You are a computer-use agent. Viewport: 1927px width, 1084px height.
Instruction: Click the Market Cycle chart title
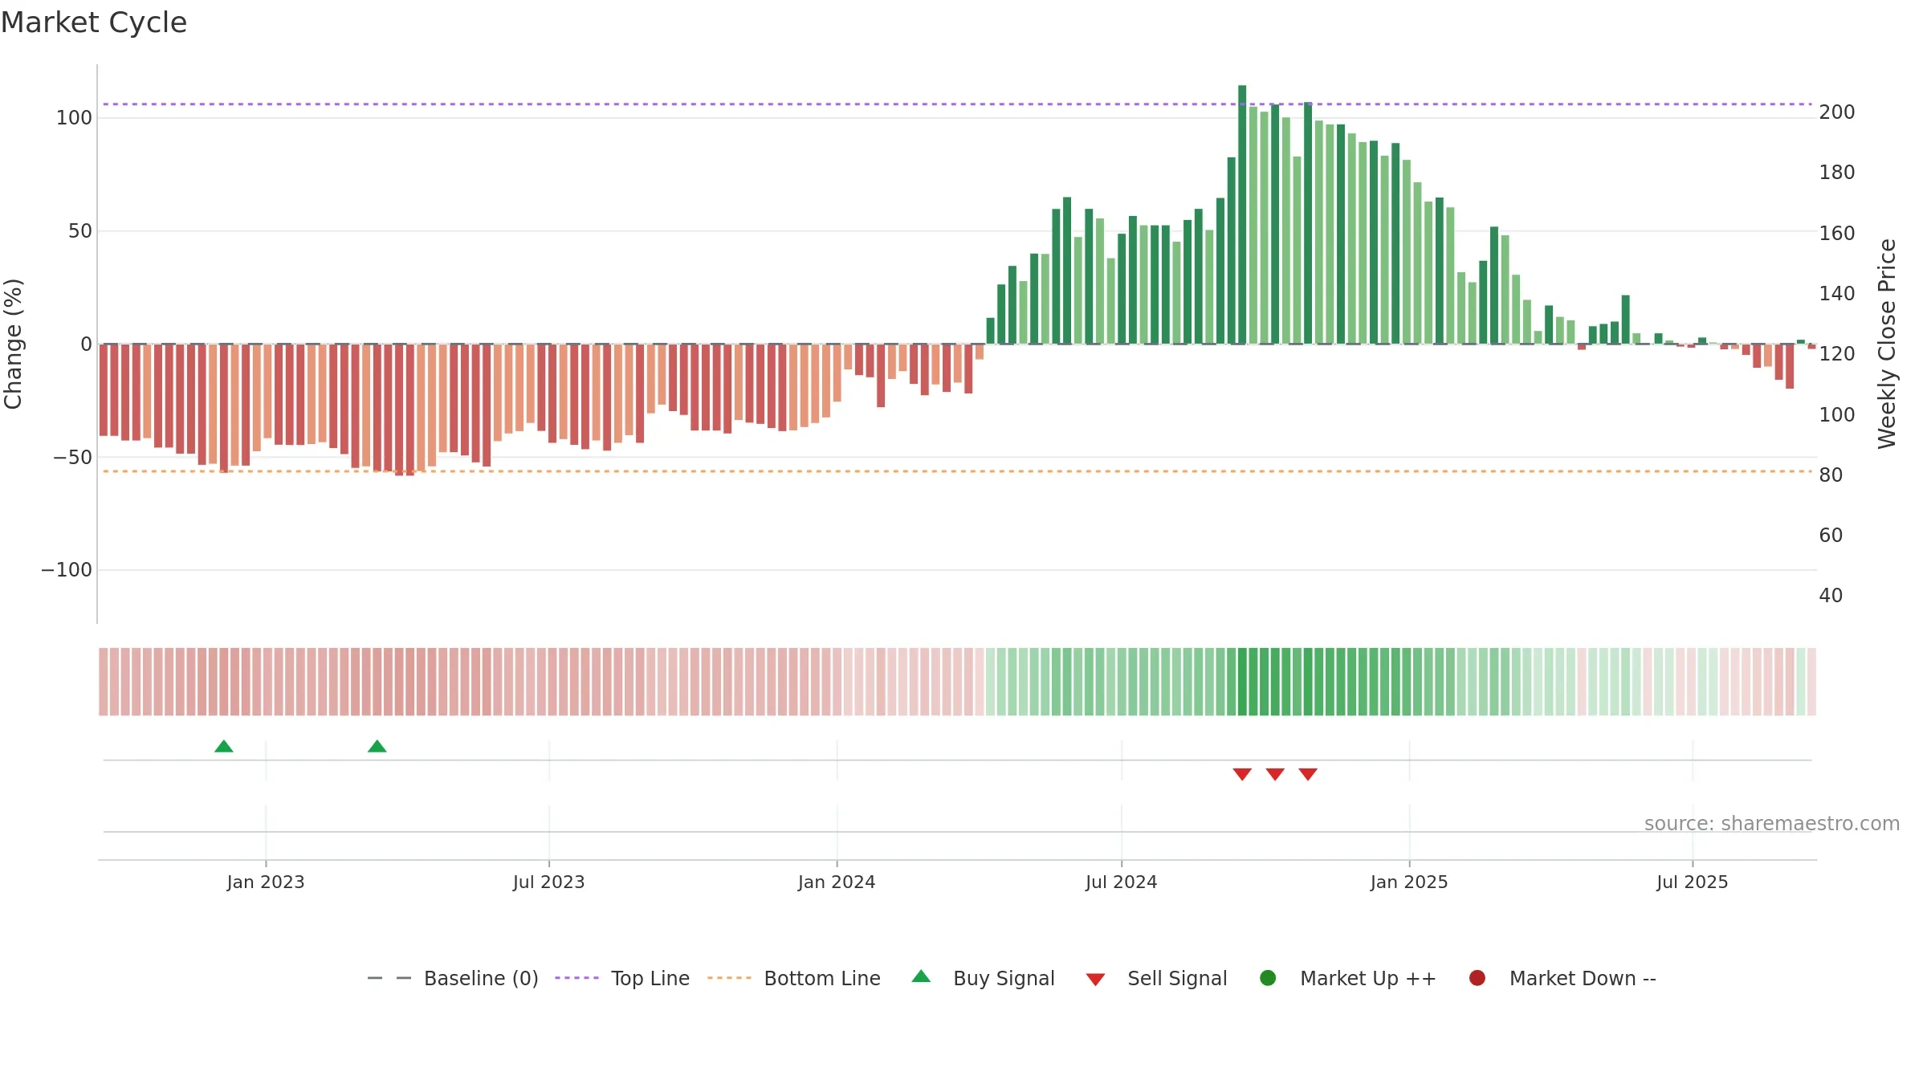(94, 22)
